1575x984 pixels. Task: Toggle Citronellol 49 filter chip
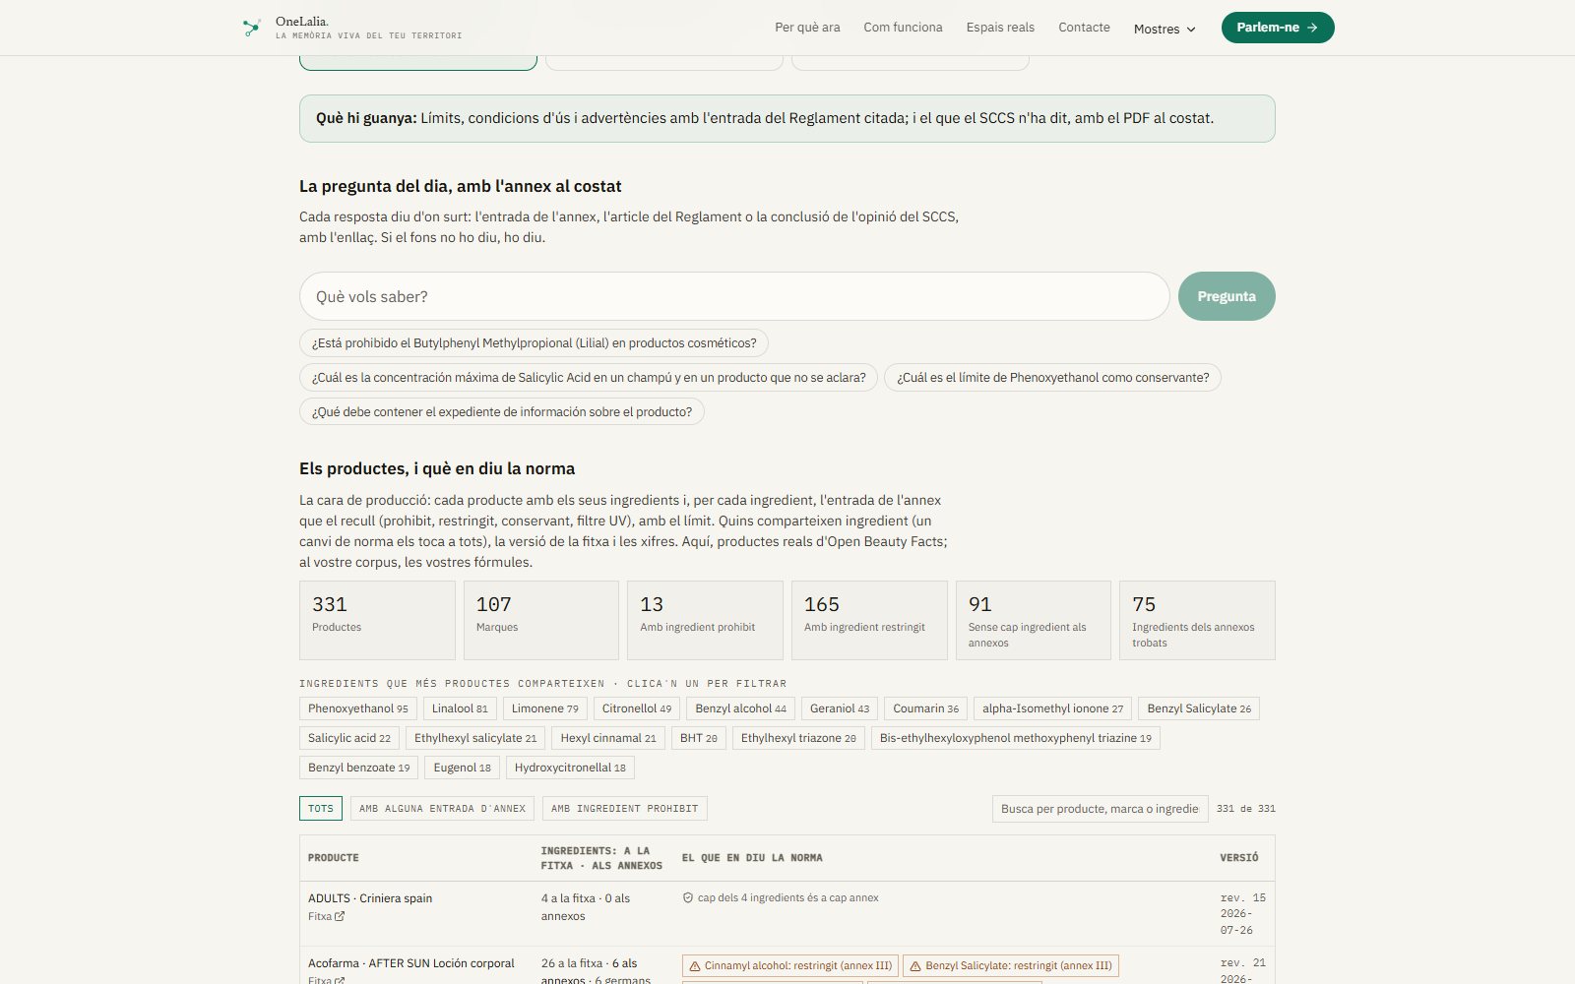coord(637,708)
